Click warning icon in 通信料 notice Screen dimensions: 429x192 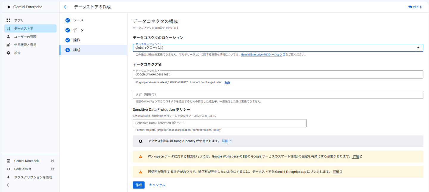pos(141,172)
